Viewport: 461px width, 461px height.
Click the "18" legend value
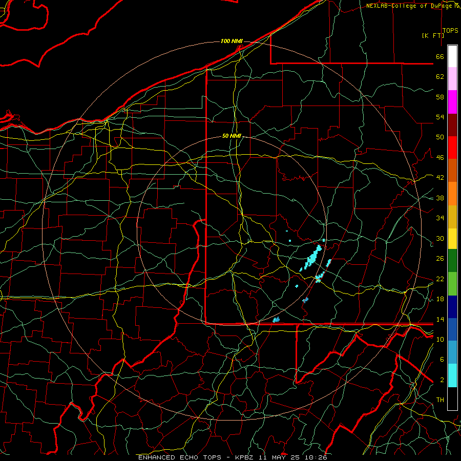(440, 299)
